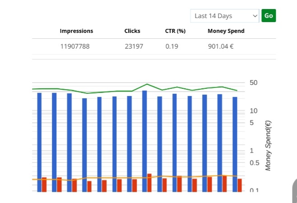Click the Impressions column header
This screenshot has width=297, height=203.
point(76,31)
